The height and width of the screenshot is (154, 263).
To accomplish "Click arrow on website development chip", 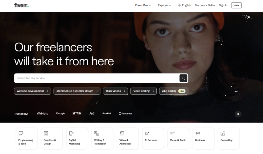I will coord(47,91).
